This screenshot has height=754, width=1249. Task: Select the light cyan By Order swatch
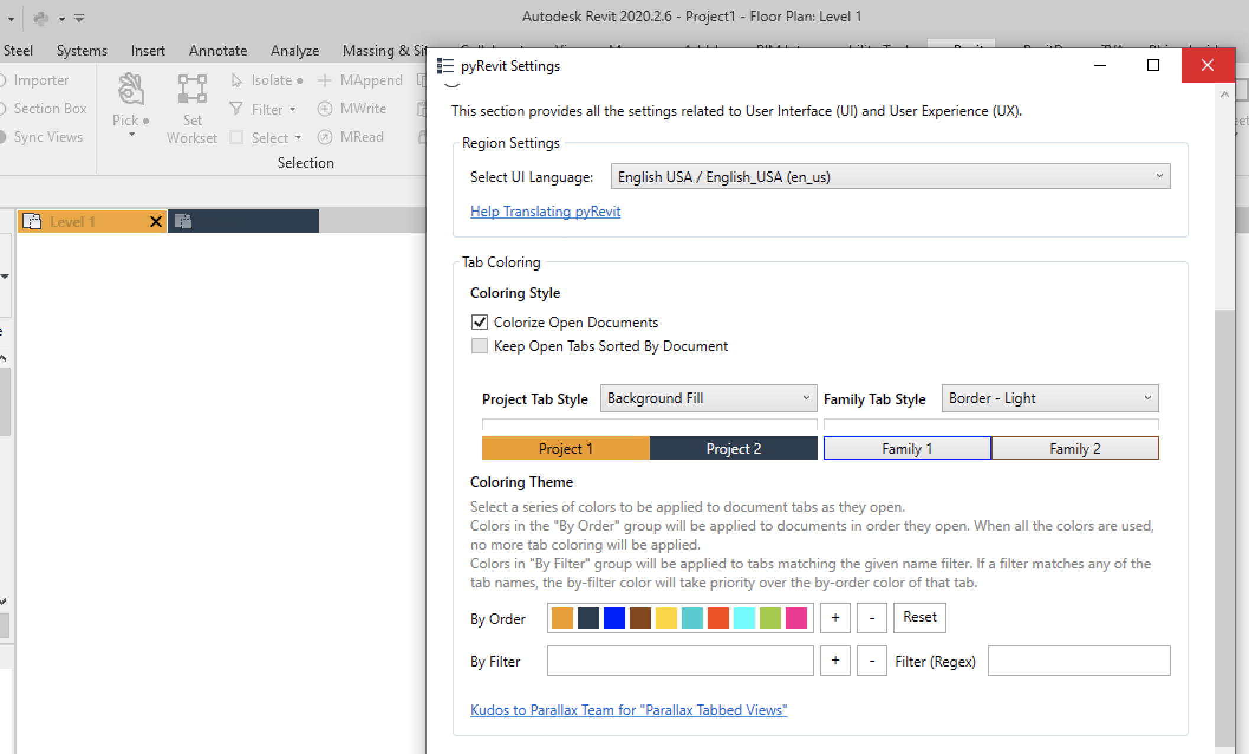744,618
